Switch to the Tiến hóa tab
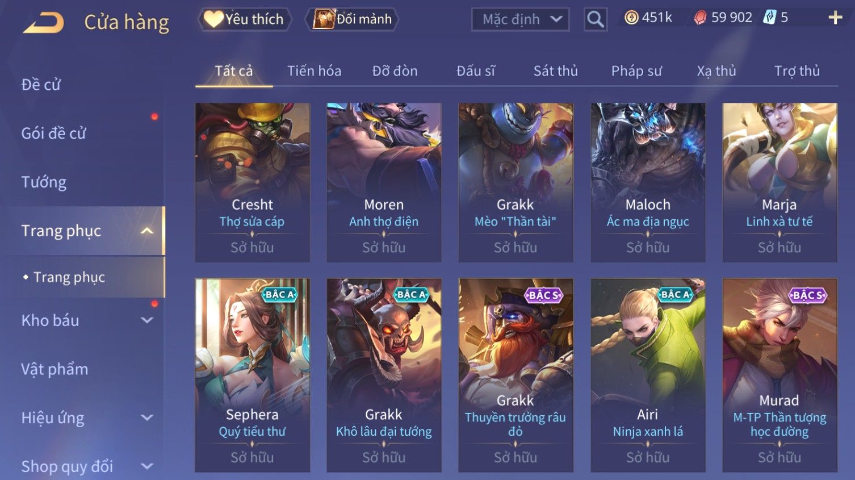Viewport: 855px width, 480px height. tap(314, 71)
